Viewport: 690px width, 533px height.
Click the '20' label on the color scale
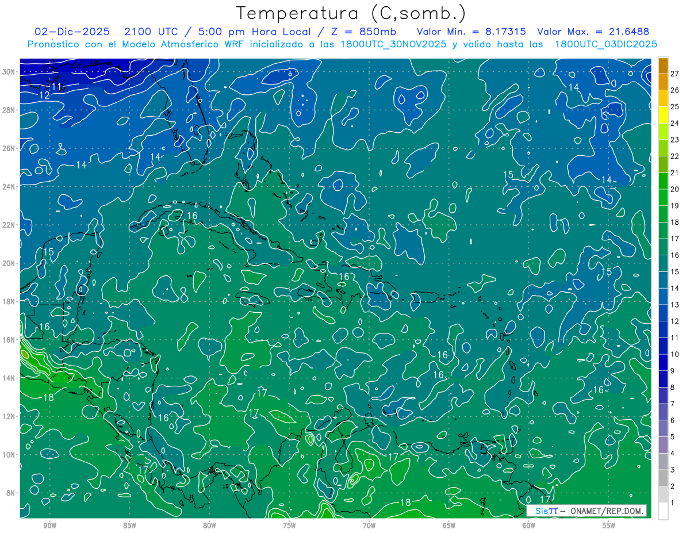coord(675,189)
